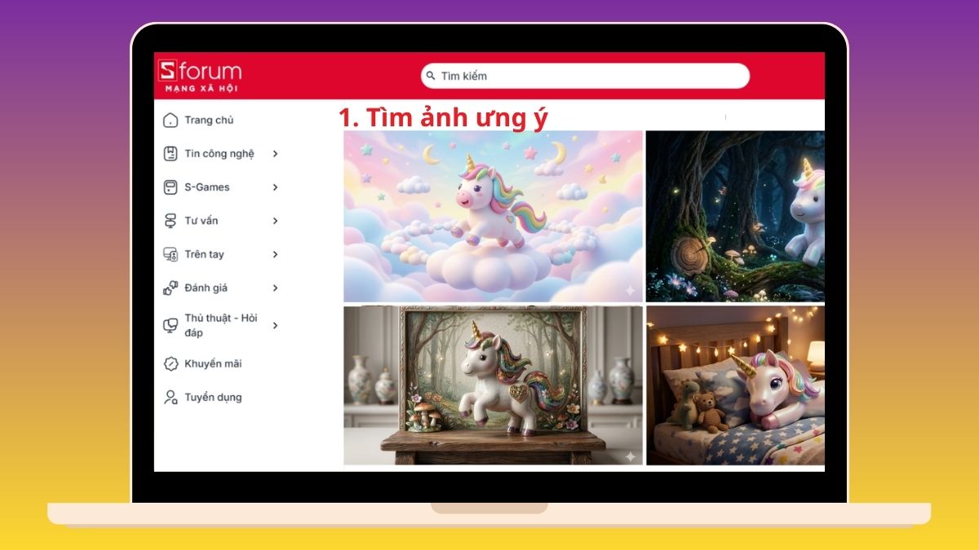Select the unicorn on clouds image
Screen dimensions: 979x550
[489, 214]
